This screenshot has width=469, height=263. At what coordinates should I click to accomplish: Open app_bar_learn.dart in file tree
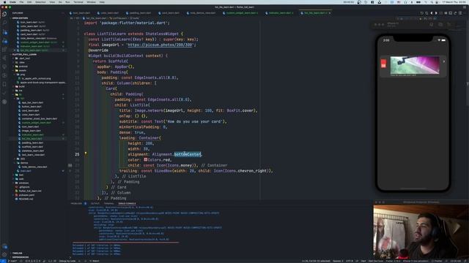coord(32,102)
